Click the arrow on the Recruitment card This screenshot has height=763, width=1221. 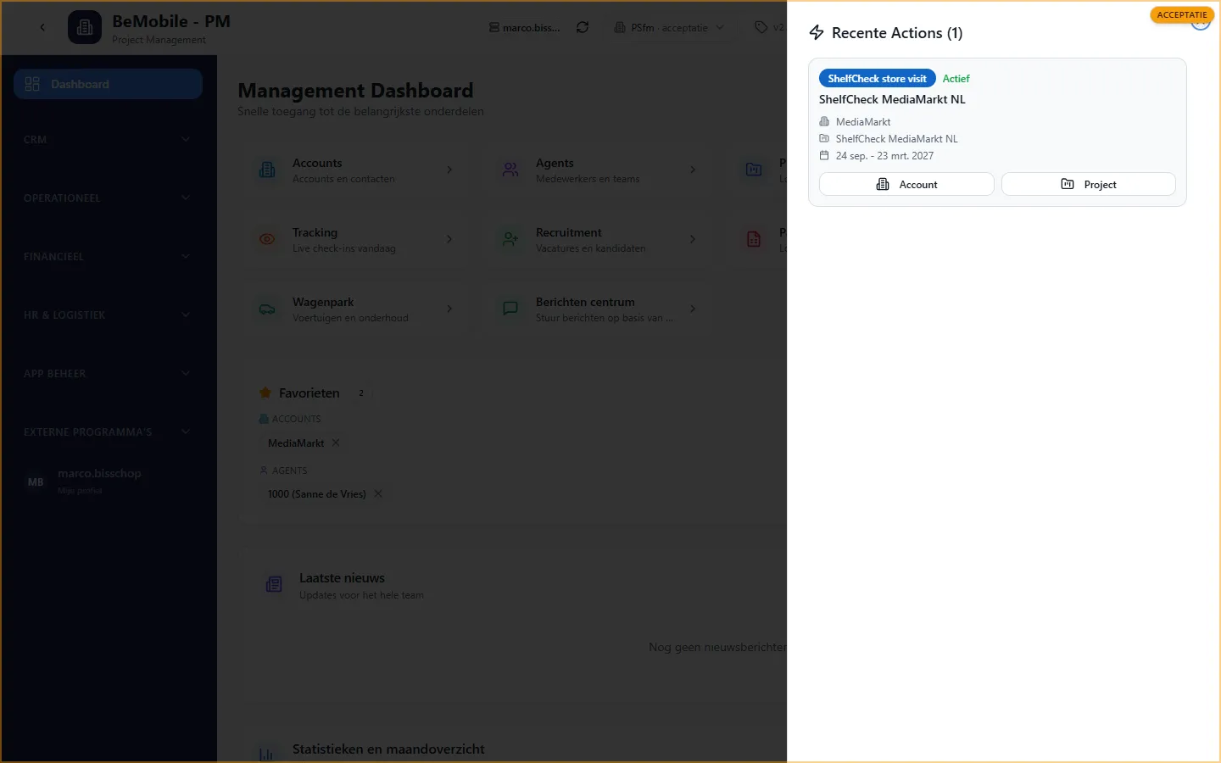(x=693, y=239)
